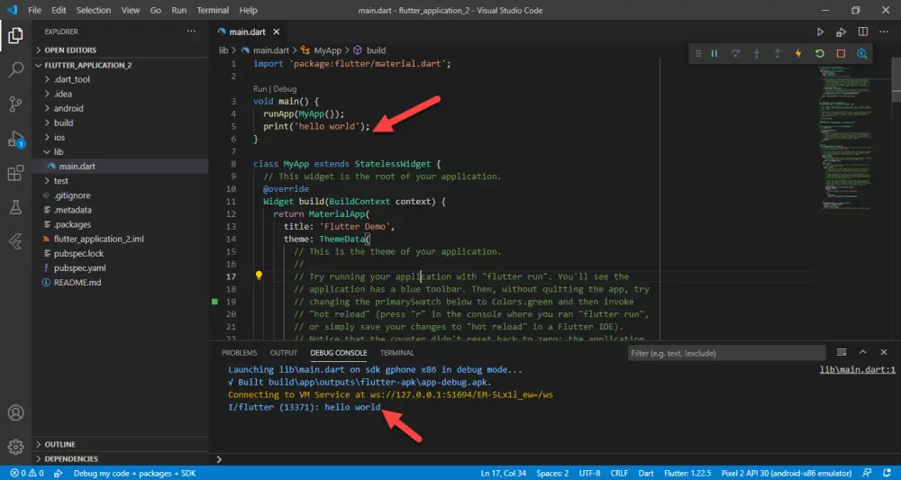Pause the debug session
Screen dimensions: 901x480
[714, 53]
